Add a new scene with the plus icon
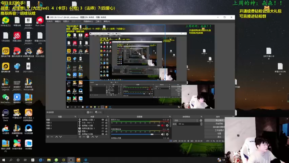The image size is (289, 163). [x=48, y=137]
